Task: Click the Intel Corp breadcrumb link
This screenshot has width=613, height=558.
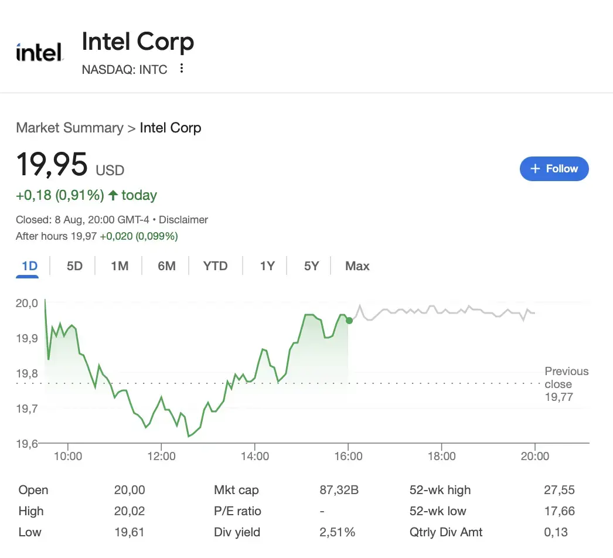Action: [x=171, y=128]
